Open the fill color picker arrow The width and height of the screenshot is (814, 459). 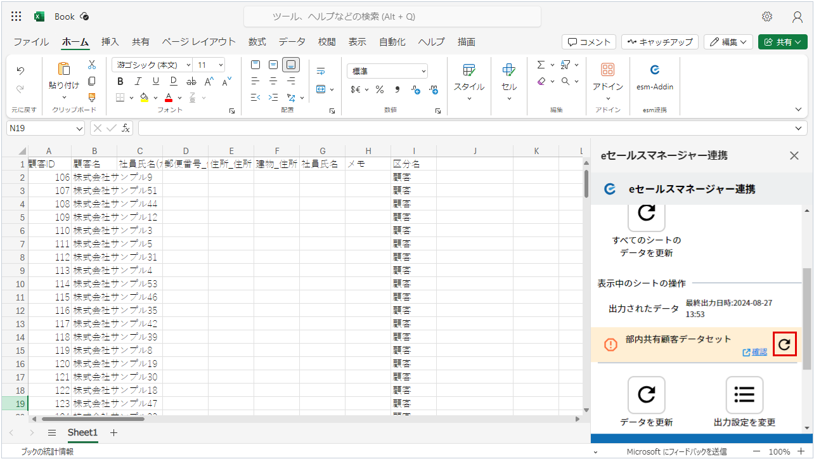[155, 98]
